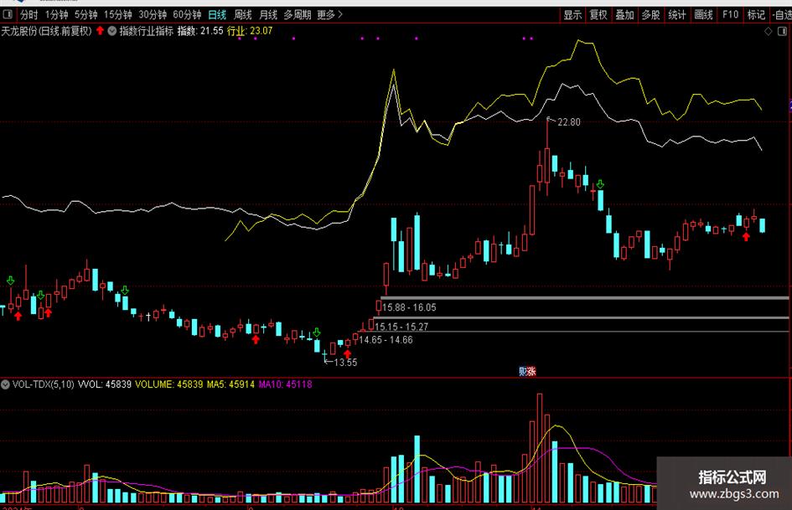Image resolution: width=792 pixels, height=510 pixels.
Task: Activate the 画线 drawing tools
Action: [704, 14]
